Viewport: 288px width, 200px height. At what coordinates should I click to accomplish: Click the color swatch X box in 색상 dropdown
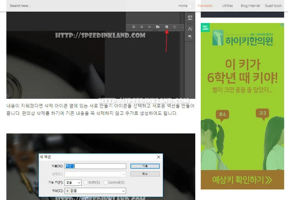point(67,191)
